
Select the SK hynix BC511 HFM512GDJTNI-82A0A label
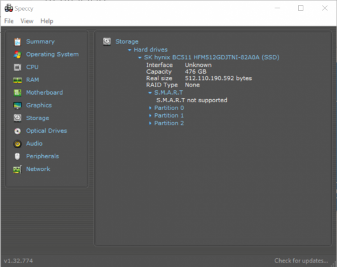coord(212,57)
